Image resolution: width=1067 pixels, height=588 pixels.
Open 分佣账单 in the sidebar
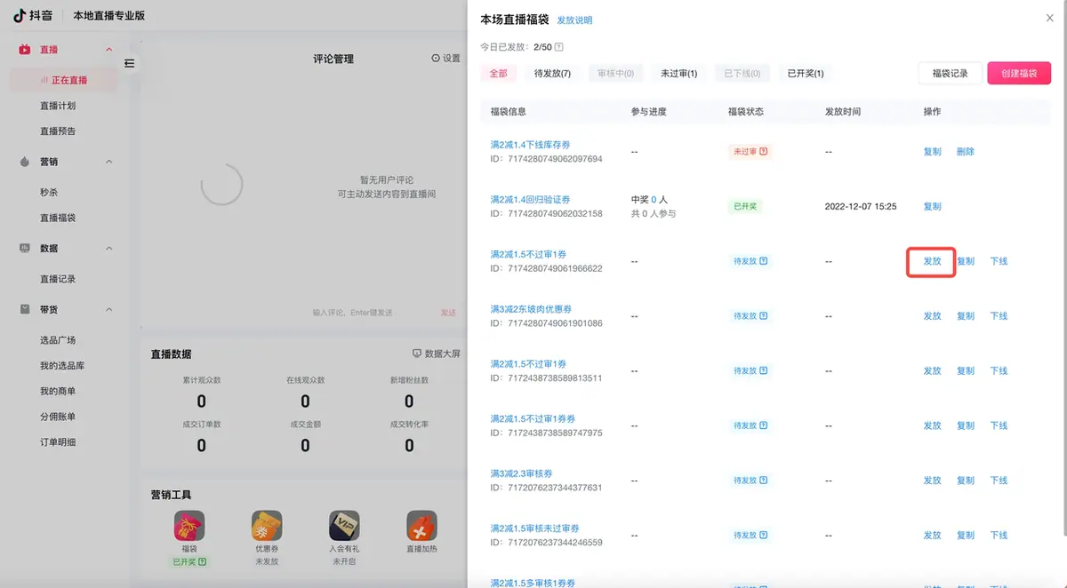[58, 417]
